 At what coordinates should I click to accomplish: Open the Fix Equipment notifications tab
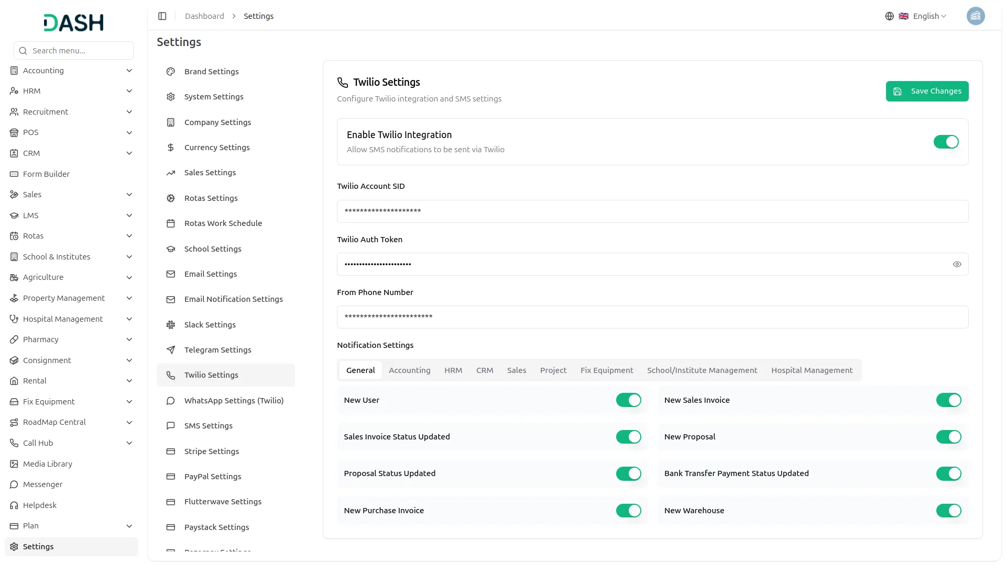[606, 370]
